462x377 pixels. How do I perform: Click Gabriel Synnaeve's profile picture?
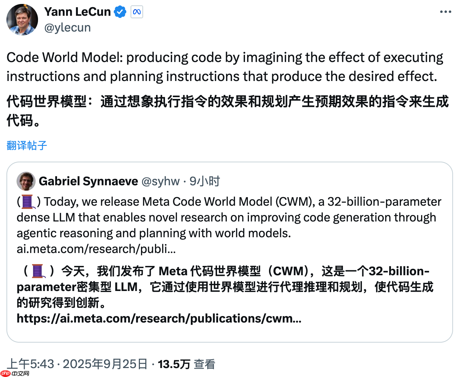25,181
